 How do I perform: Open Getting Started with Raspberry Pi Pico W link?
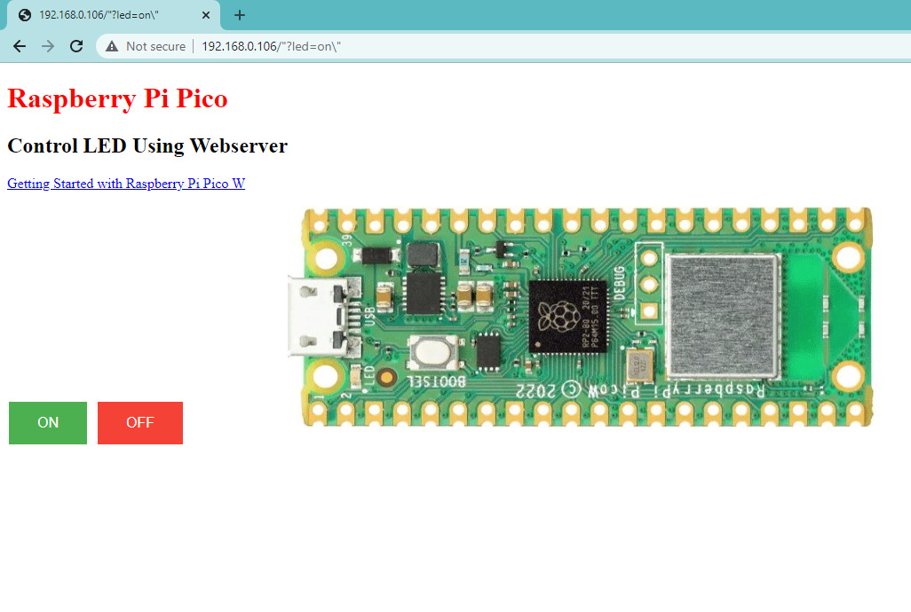[x=126, y=184]
